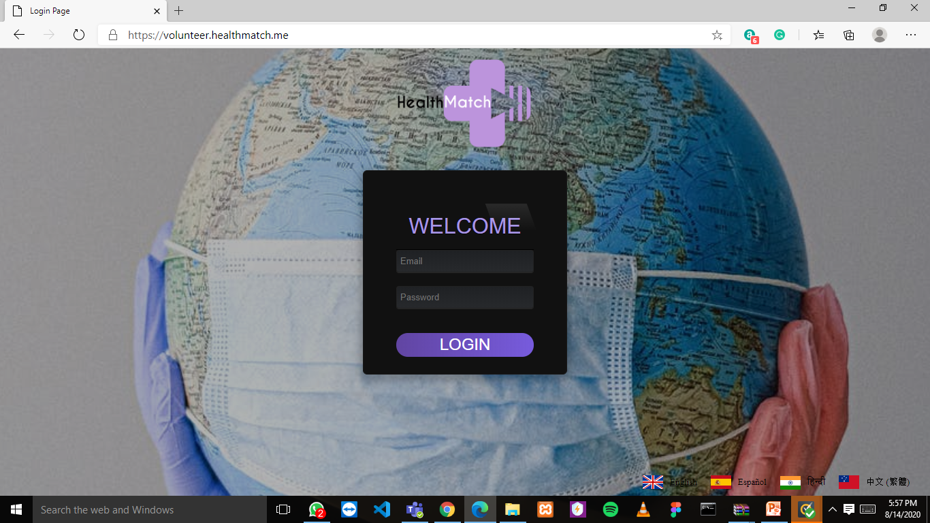Go back with browser back arrow

pos(19,35)
